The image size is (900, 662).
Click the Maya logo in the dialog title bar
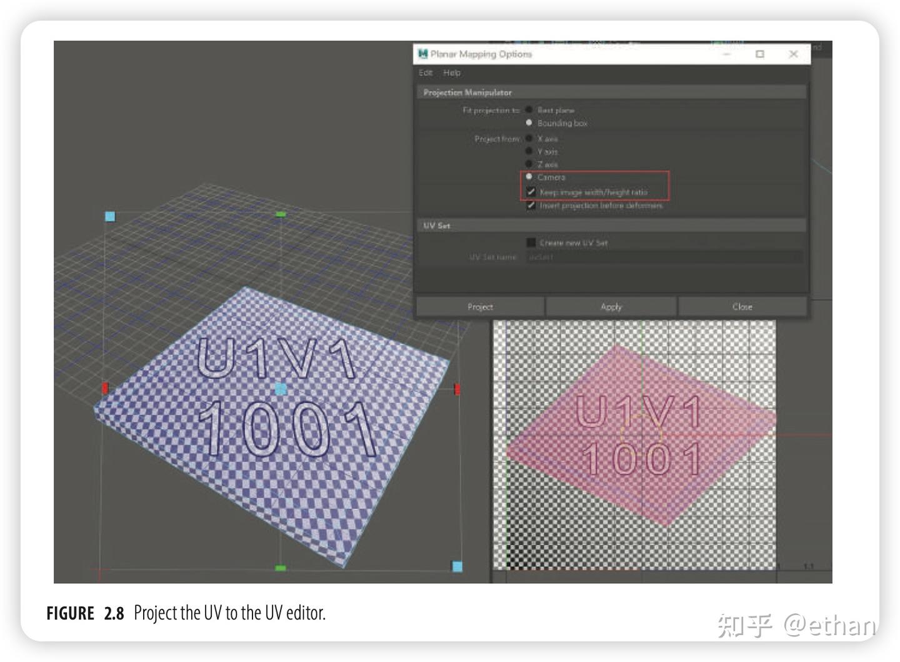click(x=423, y=54)
